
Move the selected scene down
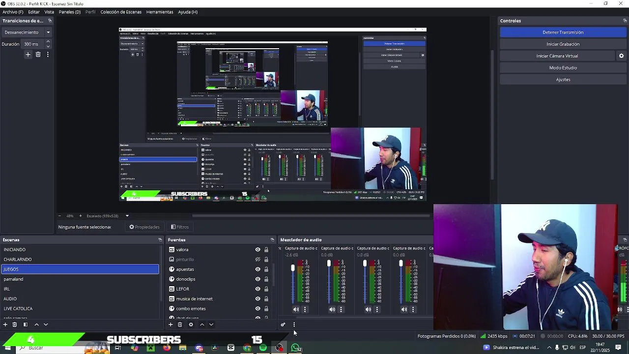pyautogui.click(x=46, y=324)
